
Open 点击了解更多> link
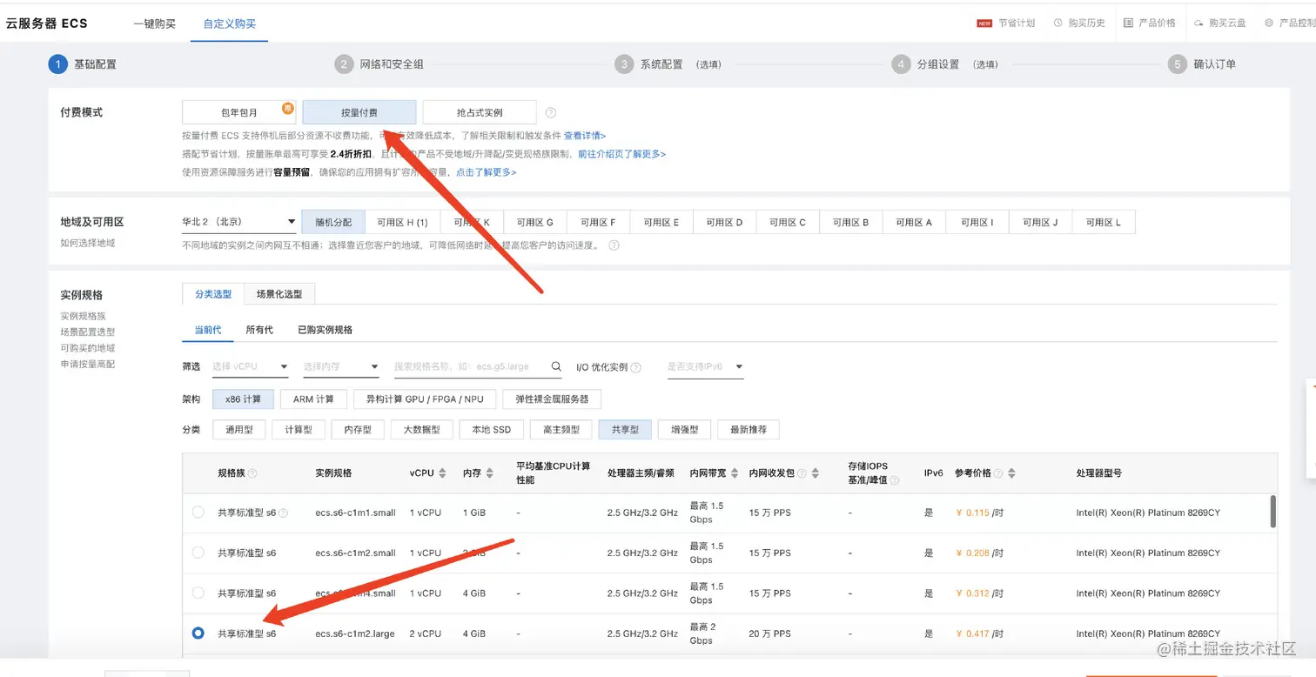pos(486,172)
